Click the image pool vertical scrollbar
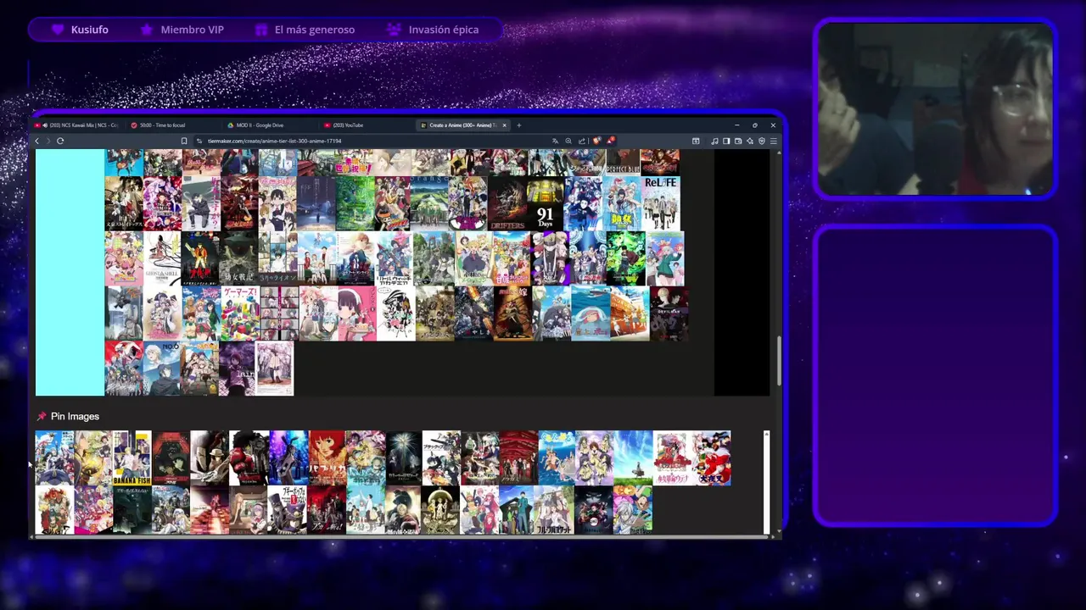Image resolution: width=1086 pixels, height=610 pixels. point(766,482)
